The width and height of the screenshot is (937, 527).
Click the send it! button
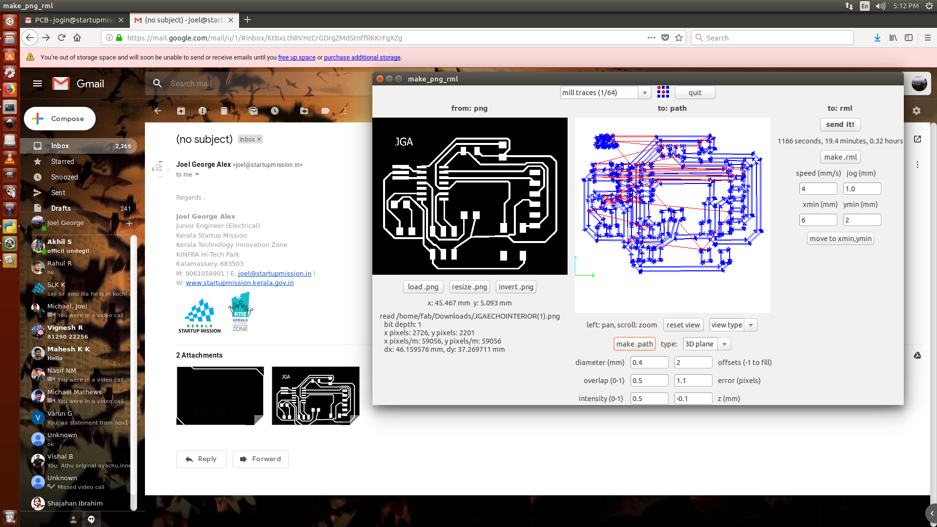pyautogui.click(x=840, y=124)
